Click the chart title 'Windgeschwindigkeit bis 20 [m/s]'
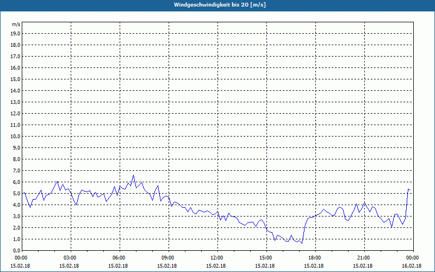The height and width of the screenshot is (272, 435). coord(220,5)
